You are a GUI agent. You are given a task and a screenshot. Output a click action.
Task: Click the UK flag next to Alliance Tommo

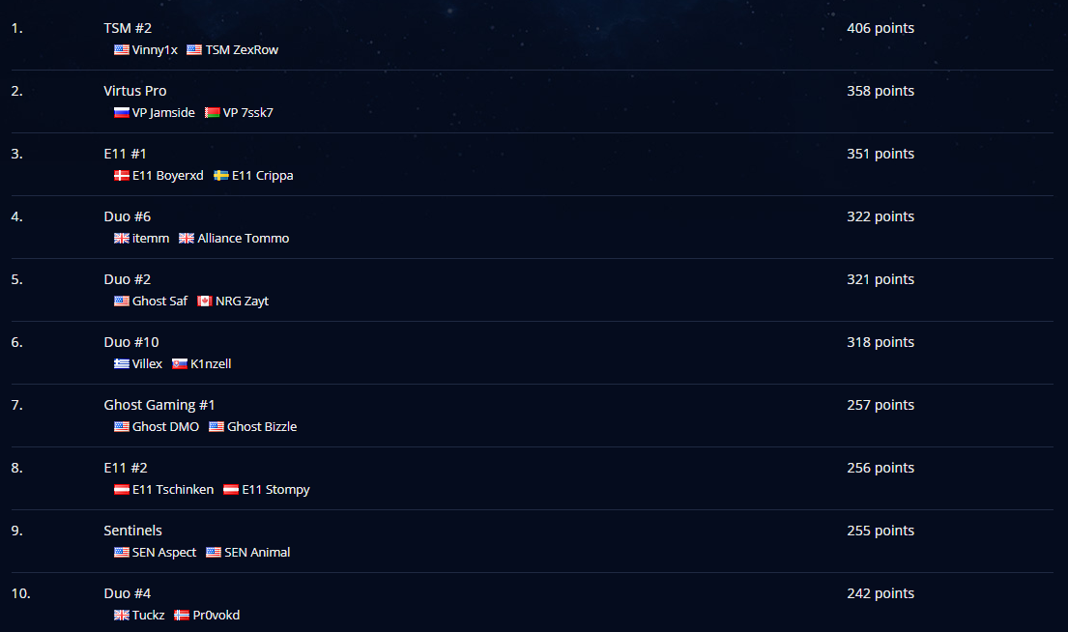(x=187, y=239)
